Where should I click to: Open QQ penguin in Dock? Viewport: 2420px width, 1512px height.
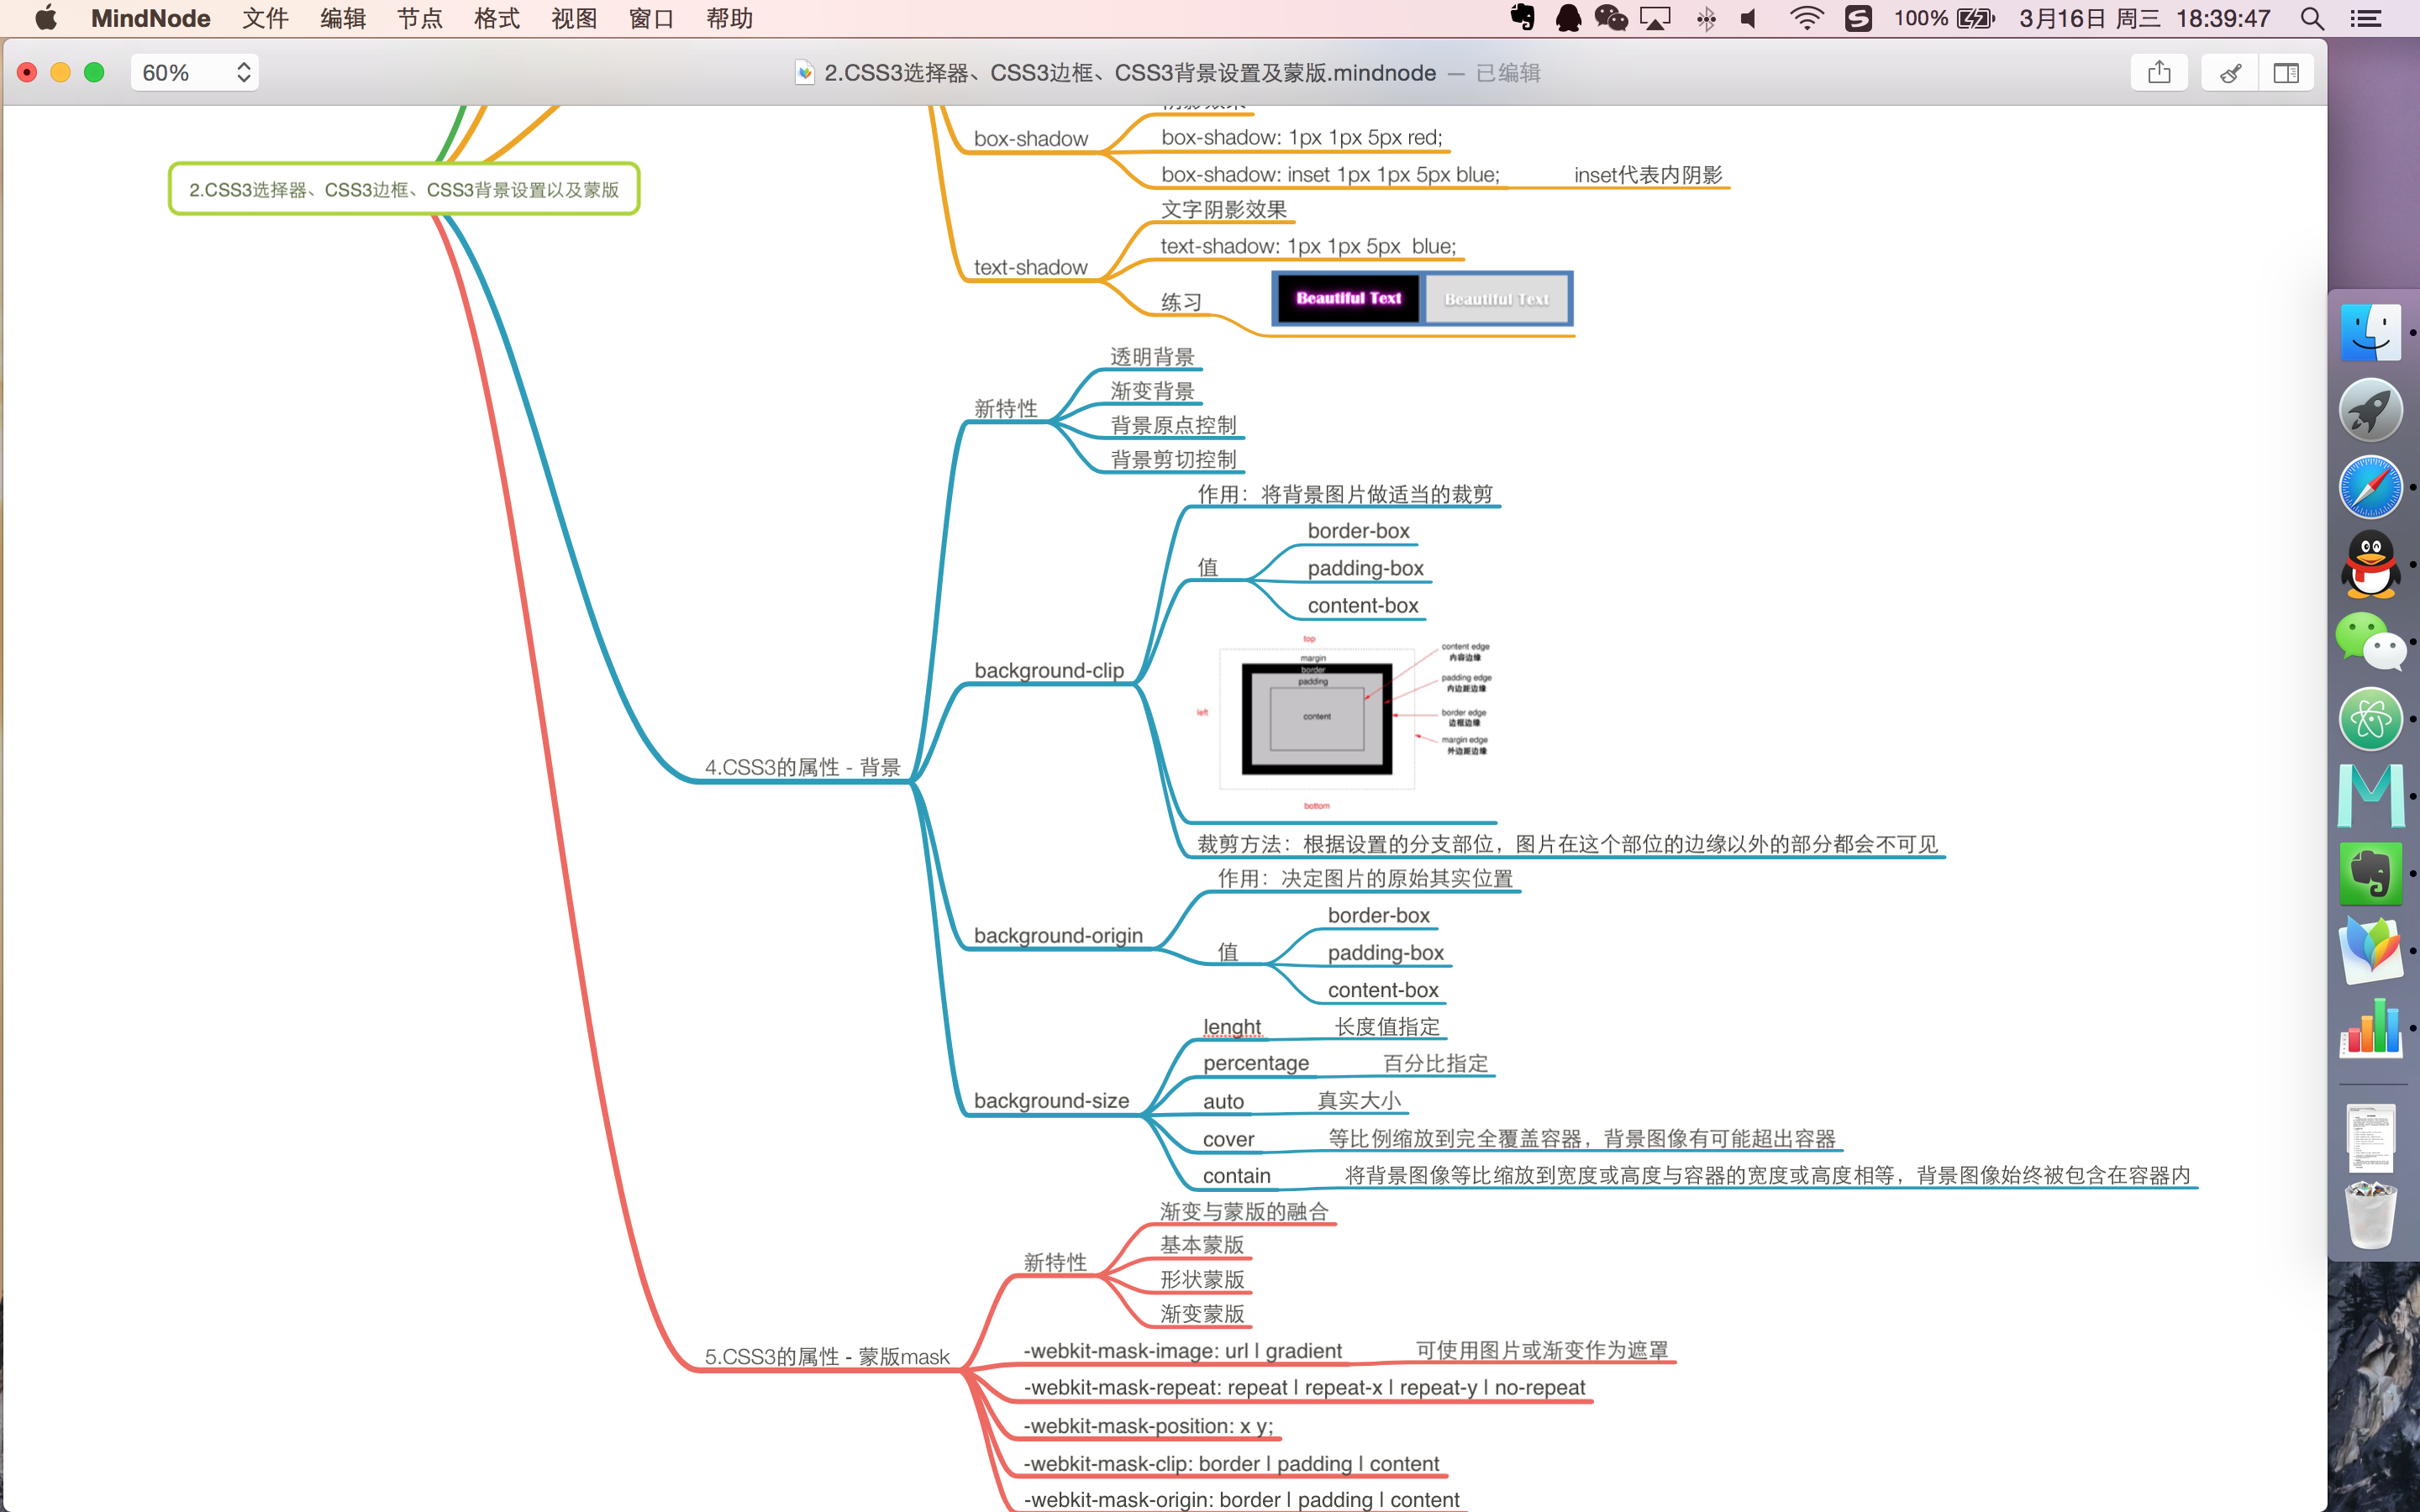(x=2370, y=564)
